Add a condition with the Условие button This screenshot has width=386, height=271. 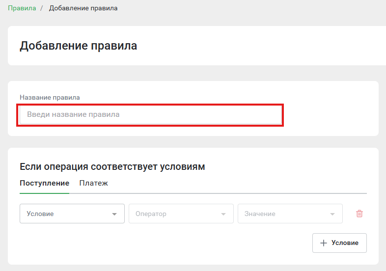(339, 243)
